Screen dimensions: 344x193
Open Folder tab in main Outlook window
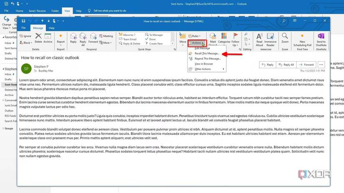[55, 11]
